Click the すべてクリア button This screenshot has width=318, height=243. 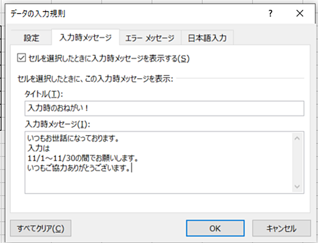pos(41,228)
